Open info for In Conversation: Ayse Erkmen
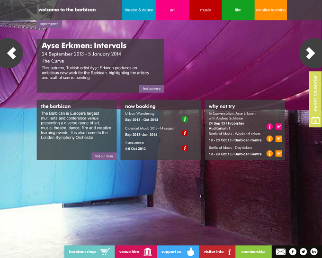This screenshot has width=322, height=258. point(269,126)
